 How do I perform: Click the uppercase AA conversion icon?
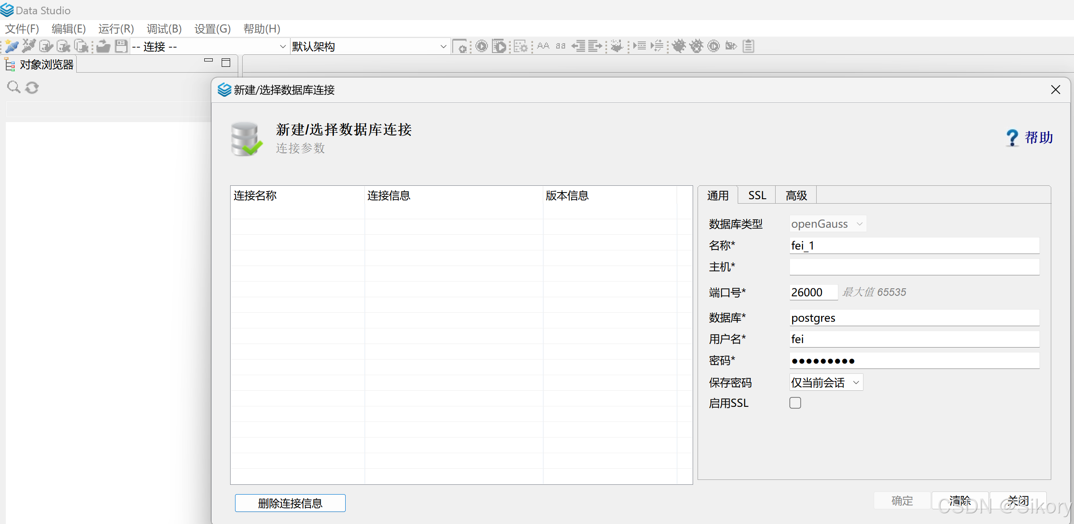coord(543,46)
